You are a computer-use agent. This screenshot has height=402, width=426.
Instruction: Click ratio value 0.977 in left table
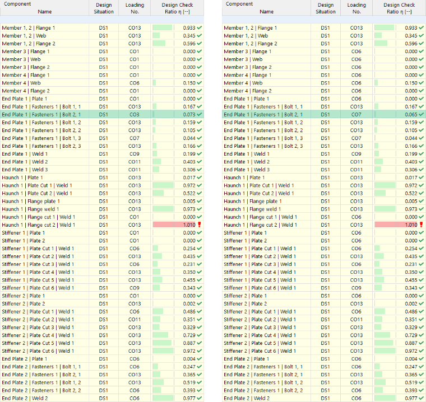coord(189,398)
